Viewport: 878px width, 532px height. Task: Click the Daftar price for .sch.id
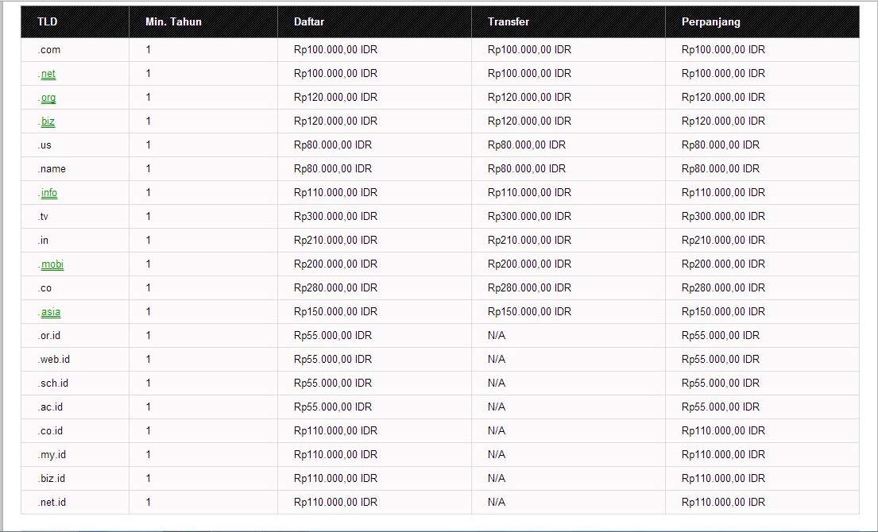tap(333, 384)
